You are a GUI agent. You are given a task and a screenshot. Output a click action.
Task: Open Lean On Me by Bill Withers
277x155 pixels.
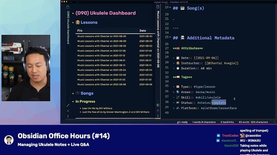coord(97,108)
